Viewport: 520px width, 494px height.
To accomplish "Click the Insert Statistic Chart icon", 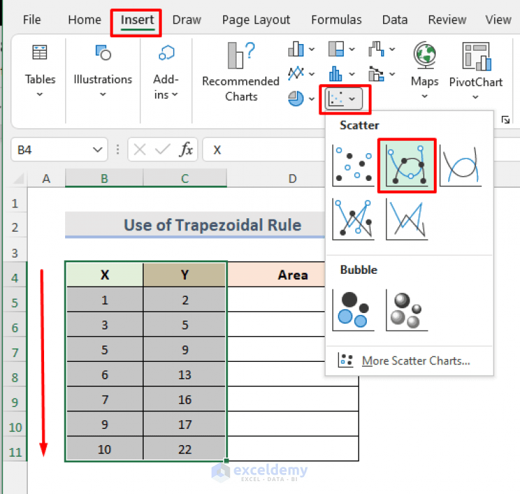I will pos(336,73).
